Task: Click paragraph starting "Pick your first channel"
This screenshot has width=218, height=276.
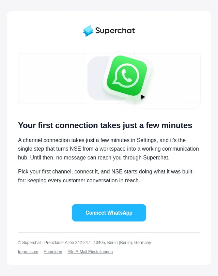Action: tap(105, 176)
